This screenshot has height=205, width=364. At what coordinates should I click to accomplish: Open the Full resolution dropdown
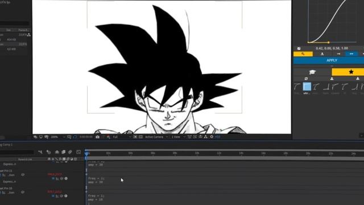click(122, 137)
